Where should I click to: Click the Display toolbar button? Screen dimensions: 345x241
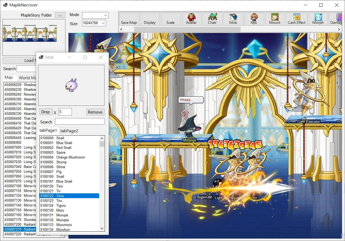(x=150, y=19)
